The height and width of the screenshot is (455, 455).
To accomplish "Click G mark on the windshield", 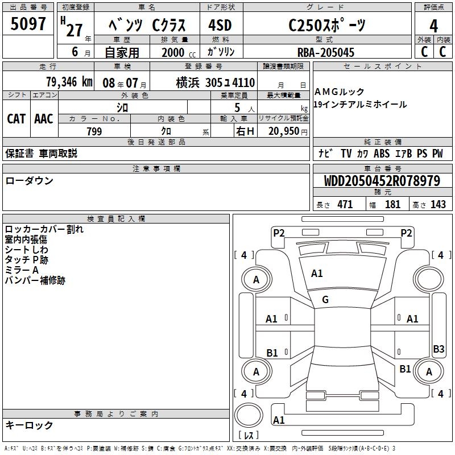I will click(x=325, y=299).
